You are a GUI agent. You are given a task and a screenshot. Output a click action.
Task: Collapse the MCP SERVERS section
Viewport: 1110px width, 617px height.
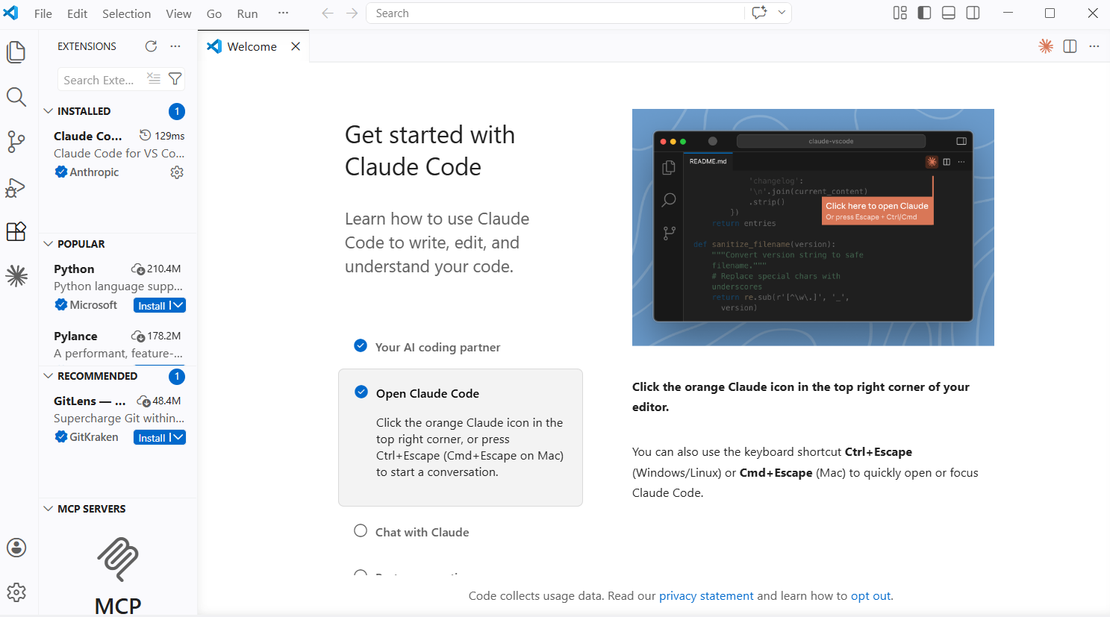pos(48,509)
